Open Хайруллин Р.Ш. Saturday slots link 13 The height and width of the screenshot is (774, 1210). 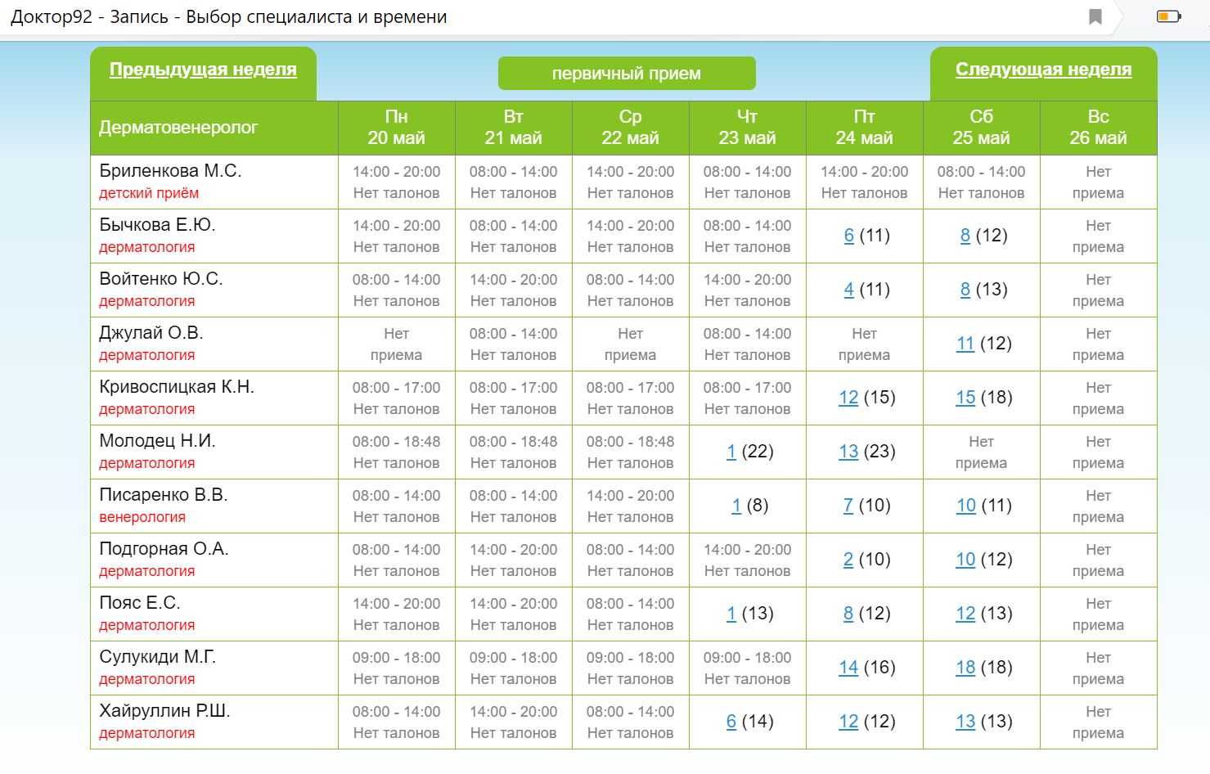pos(965,722)
